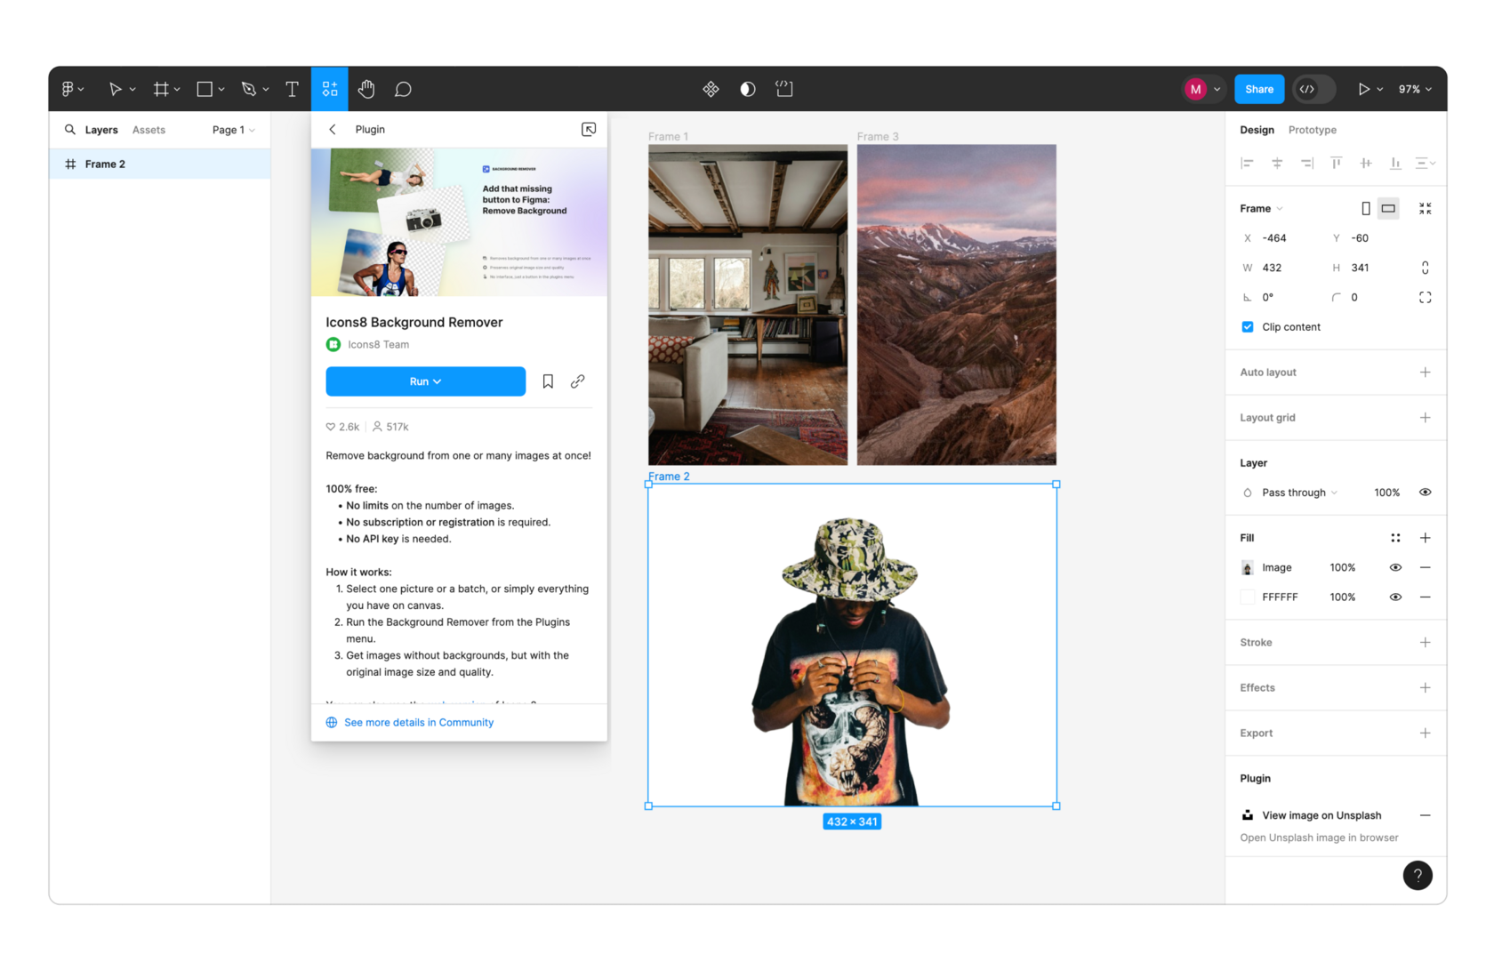Switch to the Layers tab
Viewport: 1494px width, 970px height.
pos(101,130)
